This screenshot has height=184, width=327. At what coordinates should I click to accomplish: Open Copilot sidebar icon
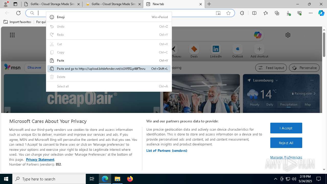321,13
